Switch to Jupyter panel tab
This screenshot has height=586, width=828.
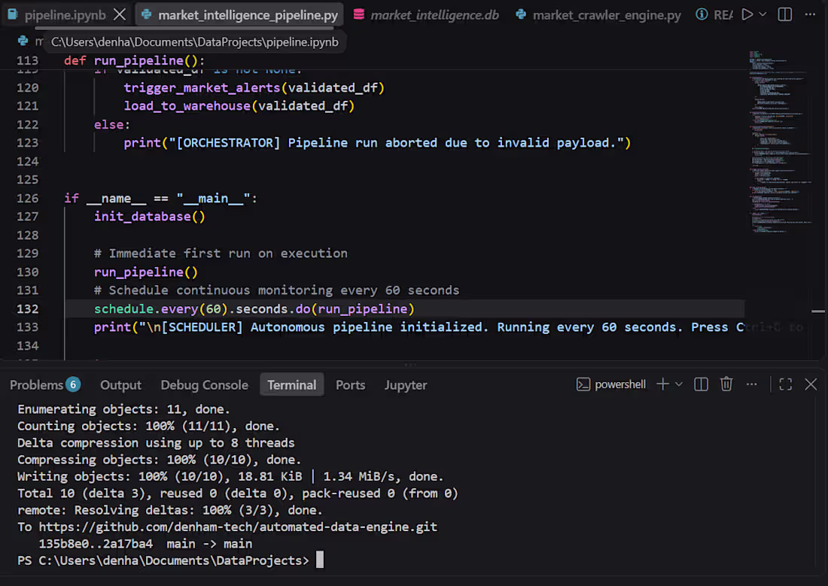tap(406, 385)
